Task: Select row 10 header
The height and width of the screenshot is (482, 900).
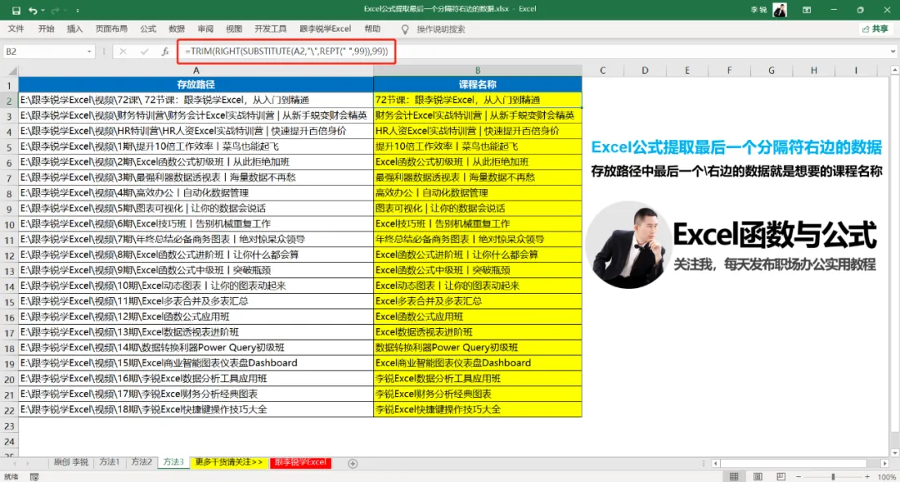Action: 9,224
